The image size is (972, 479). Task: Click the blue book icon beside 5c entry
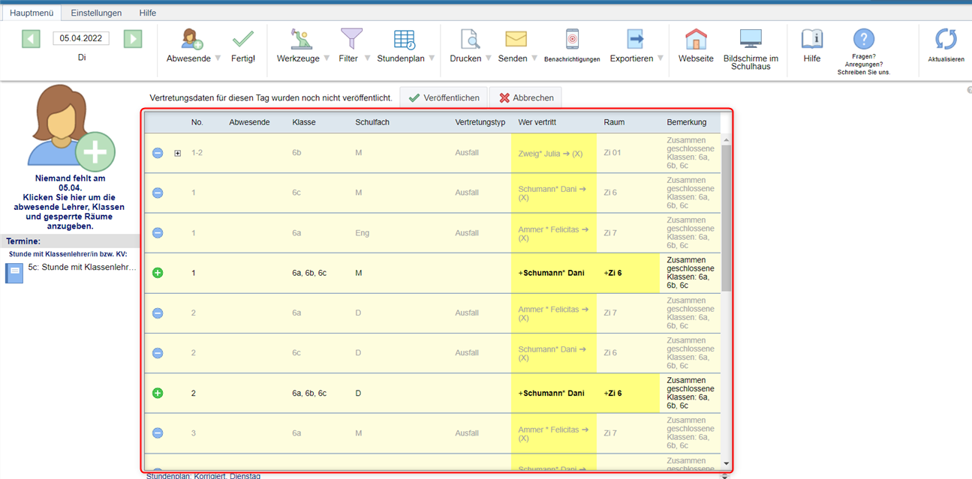(14, 273)
